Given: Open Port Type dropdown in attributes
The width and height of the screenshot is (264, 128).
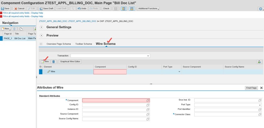Looking at the screenshot, I should coord(260,105).
